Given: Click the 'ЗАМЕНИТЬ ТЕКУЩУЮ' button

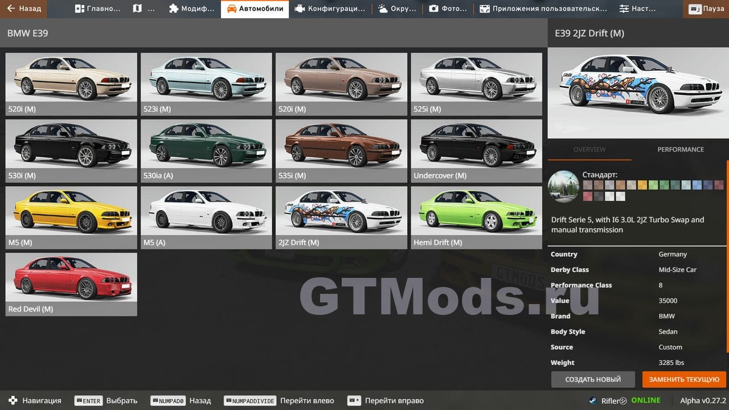Looking at the screenshot, I should pyautogui.click(x=684, y=379).
